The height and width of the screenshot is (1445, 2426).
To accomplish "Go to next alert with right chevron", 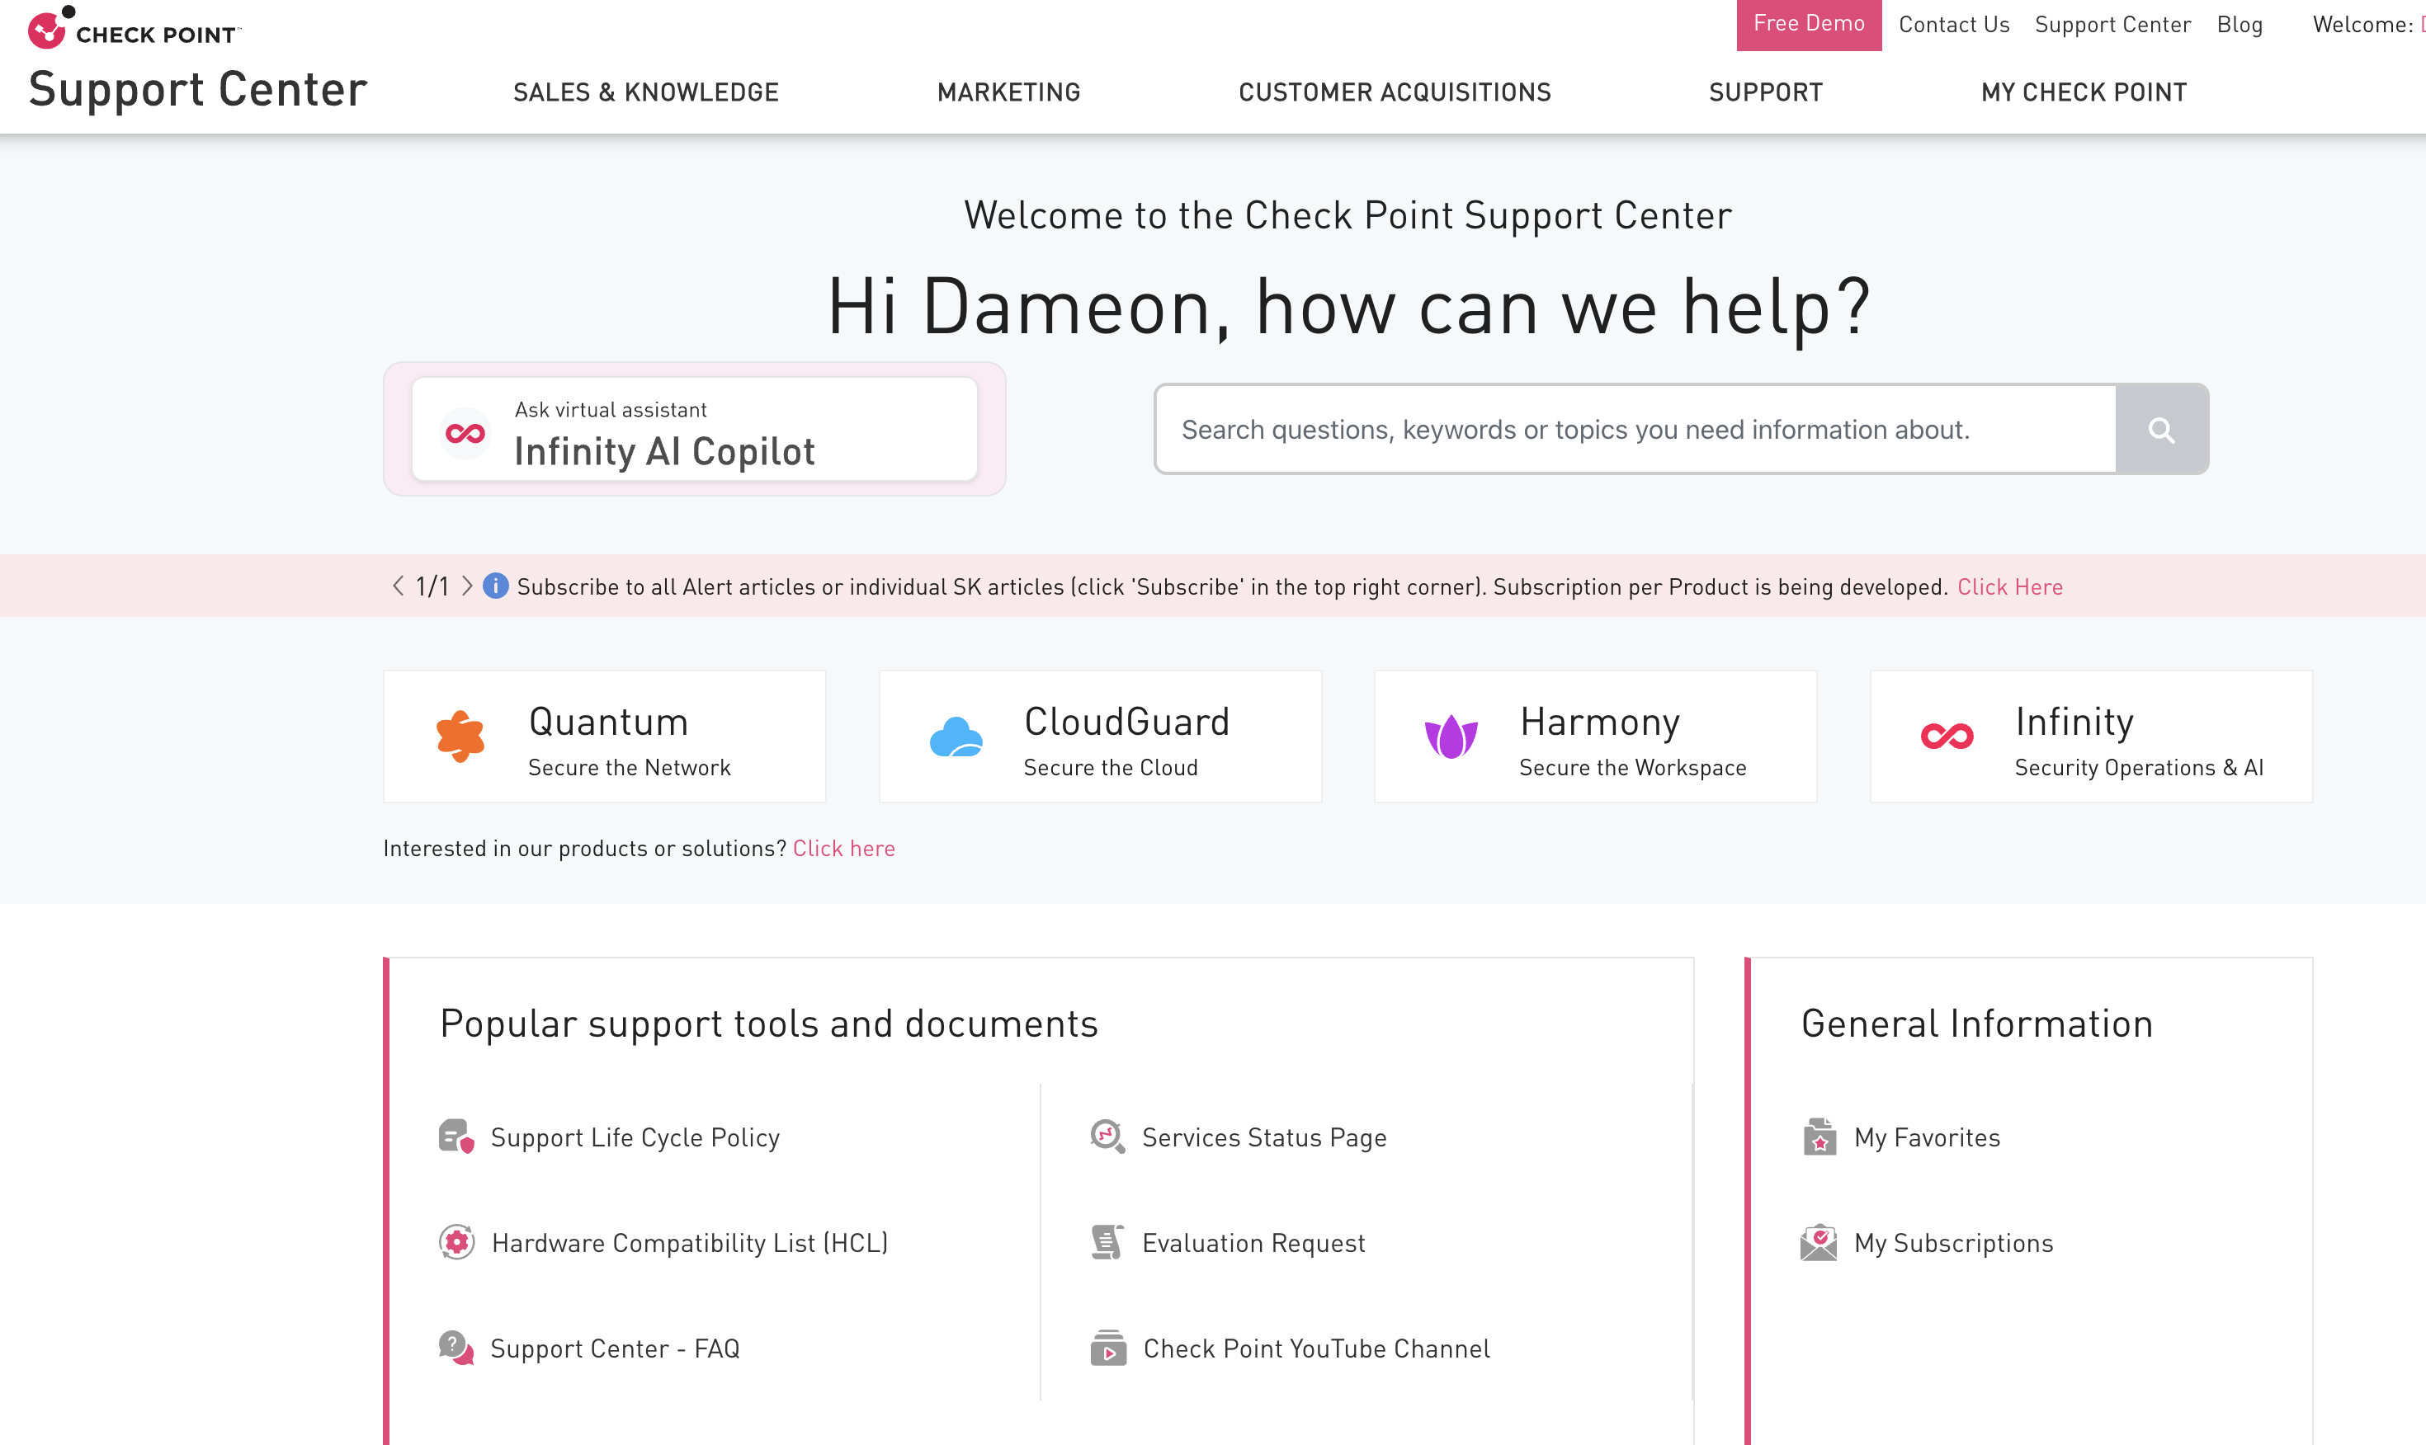I will point(468,586).
